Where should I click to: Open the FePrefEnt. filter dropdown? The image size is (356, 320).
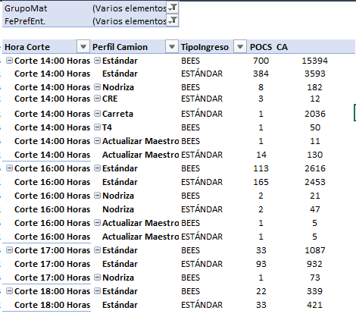(173, 20)
